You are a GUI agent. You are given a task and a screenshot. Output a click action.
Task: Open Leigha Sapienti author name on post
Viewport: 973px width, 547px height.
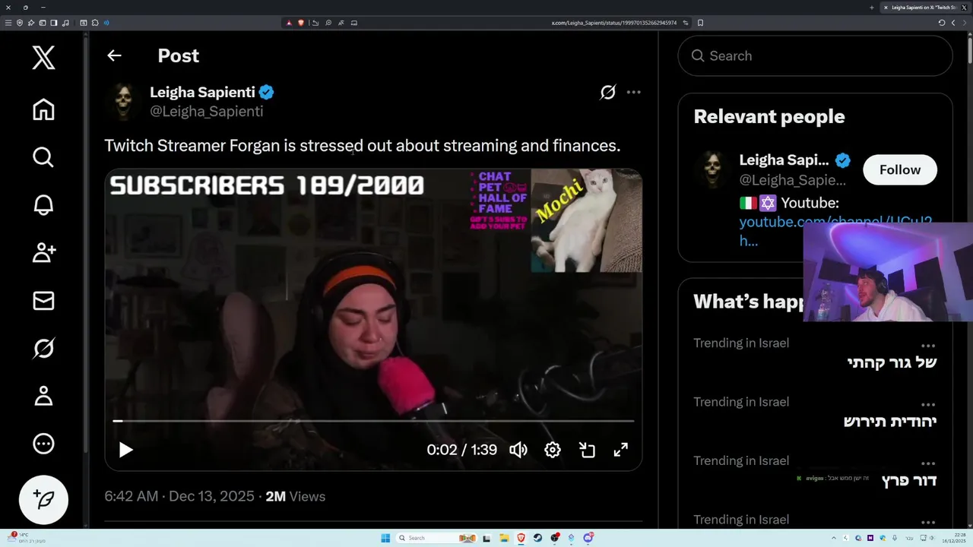point(202,92)
